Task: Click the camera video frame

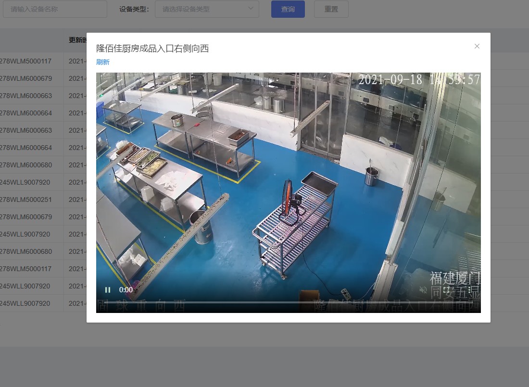Action: [x=289, y=183]
